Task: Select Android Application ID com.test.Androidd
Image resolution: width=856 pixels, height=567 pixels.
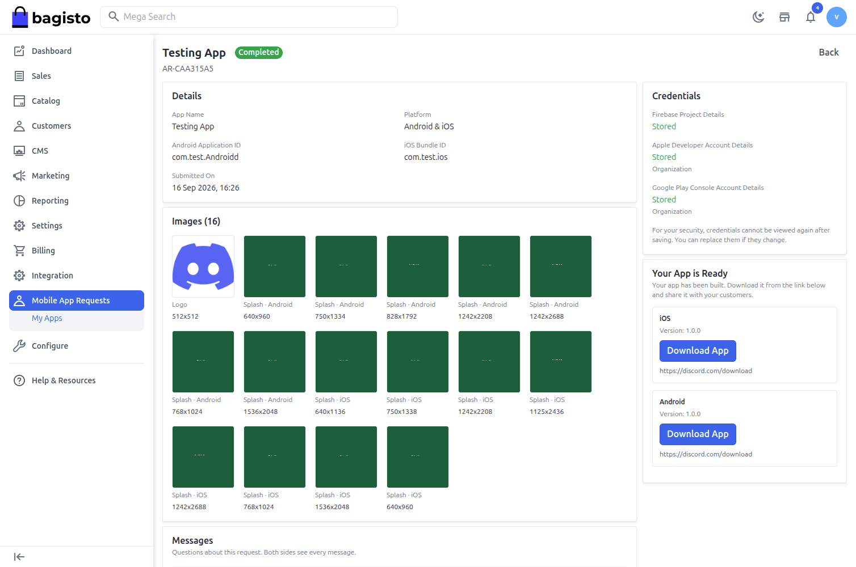Action: (205, 157)
